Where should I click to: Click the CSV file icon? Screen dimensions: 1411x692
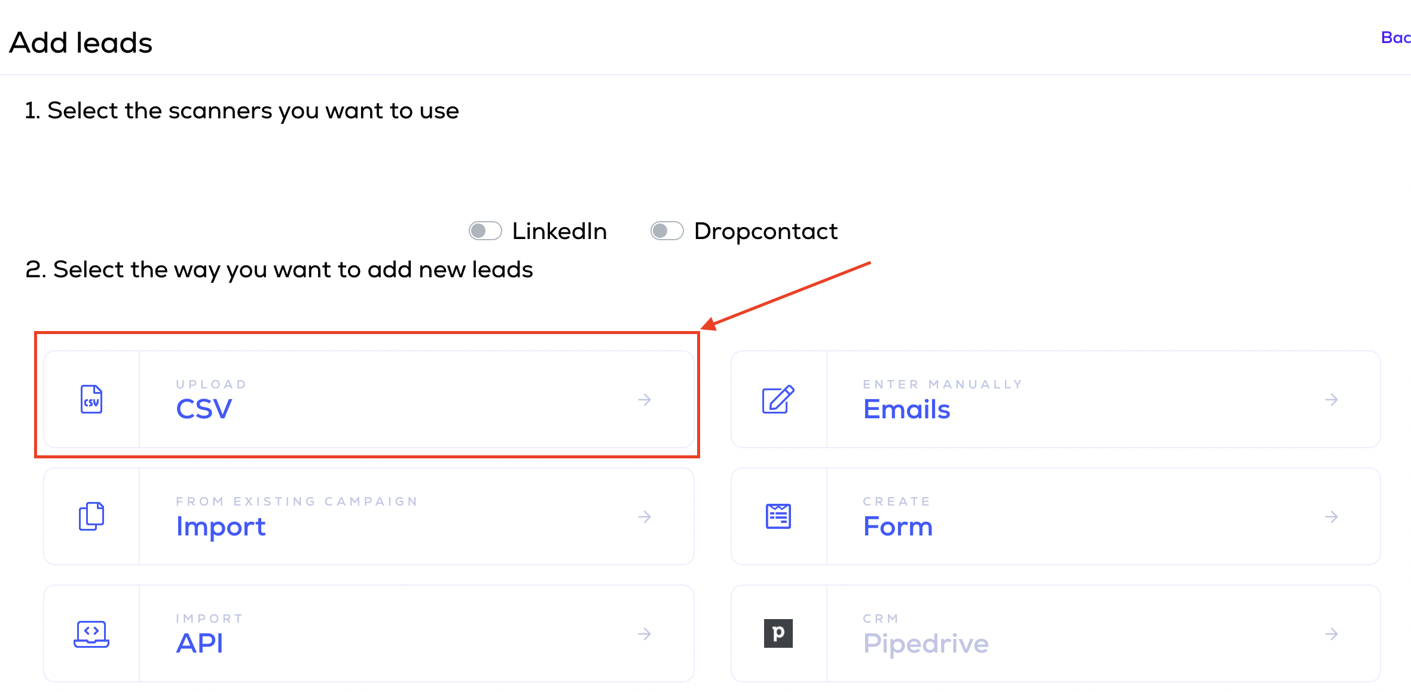pyautogui.click(x=91, y=399)
